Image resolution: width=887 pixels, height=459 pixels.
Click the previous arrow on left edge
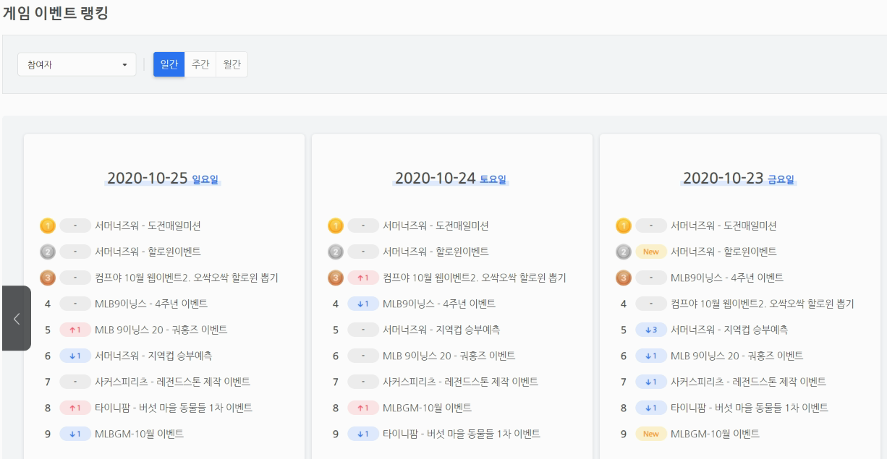[17, 318]
